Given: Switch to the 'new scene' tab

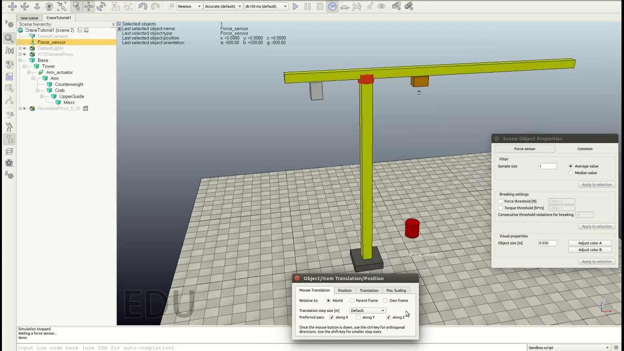Looking at the screenshot, I should click(x=29, y=18).
